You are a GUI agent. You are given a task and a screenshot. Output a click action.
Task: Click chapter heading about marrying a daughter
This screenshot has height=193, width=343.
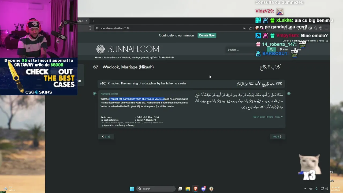pos(147,84)
